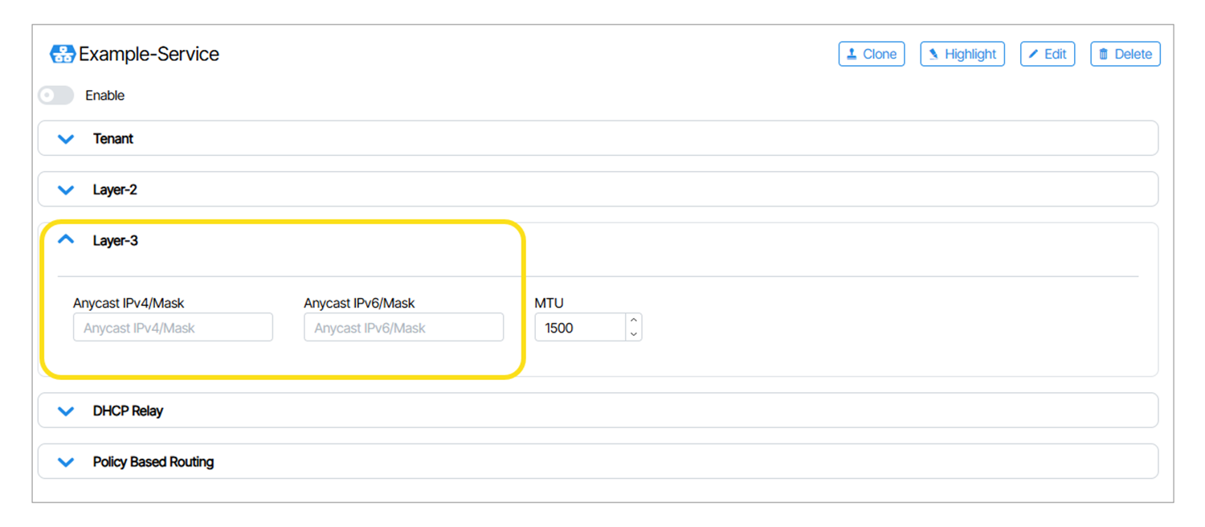The image size is (1205, 527).
Task: Focus the Anycast IPv4/Mask input field
Action: point(173,328)
